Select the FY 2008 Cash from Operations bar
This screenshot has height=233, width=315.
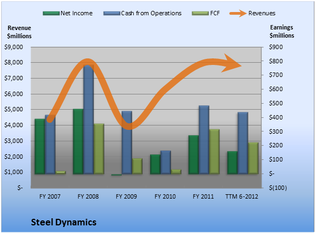(x=88, y=120)
